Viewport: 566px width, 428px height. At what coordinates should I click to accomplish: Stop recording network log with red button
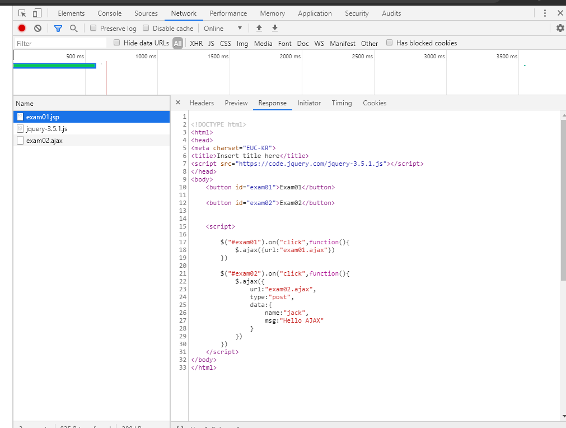[22, 28]
